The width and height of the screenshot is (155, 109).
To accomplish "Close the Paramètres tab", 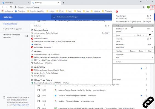I will click(x=29, y=3).
